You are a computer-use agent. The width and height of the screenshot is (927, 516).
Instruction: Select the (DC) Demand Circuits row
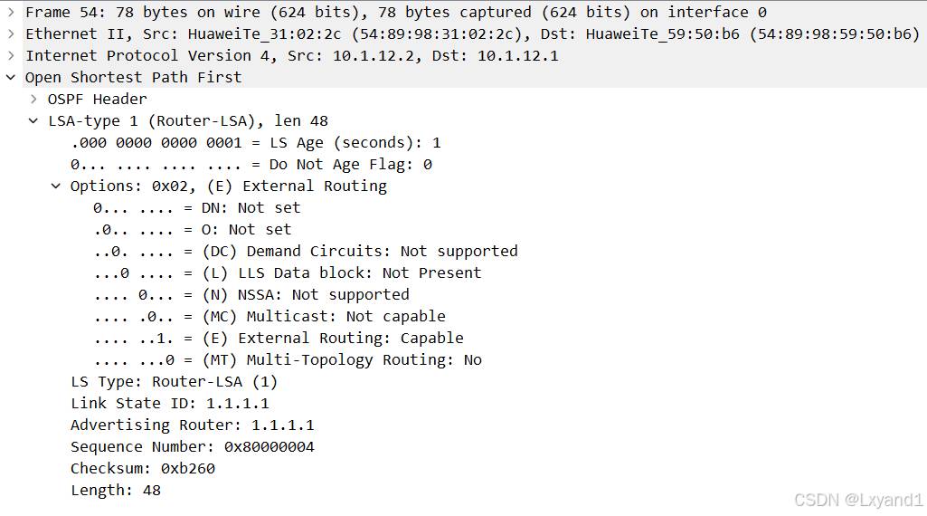[x=305, y=252]
